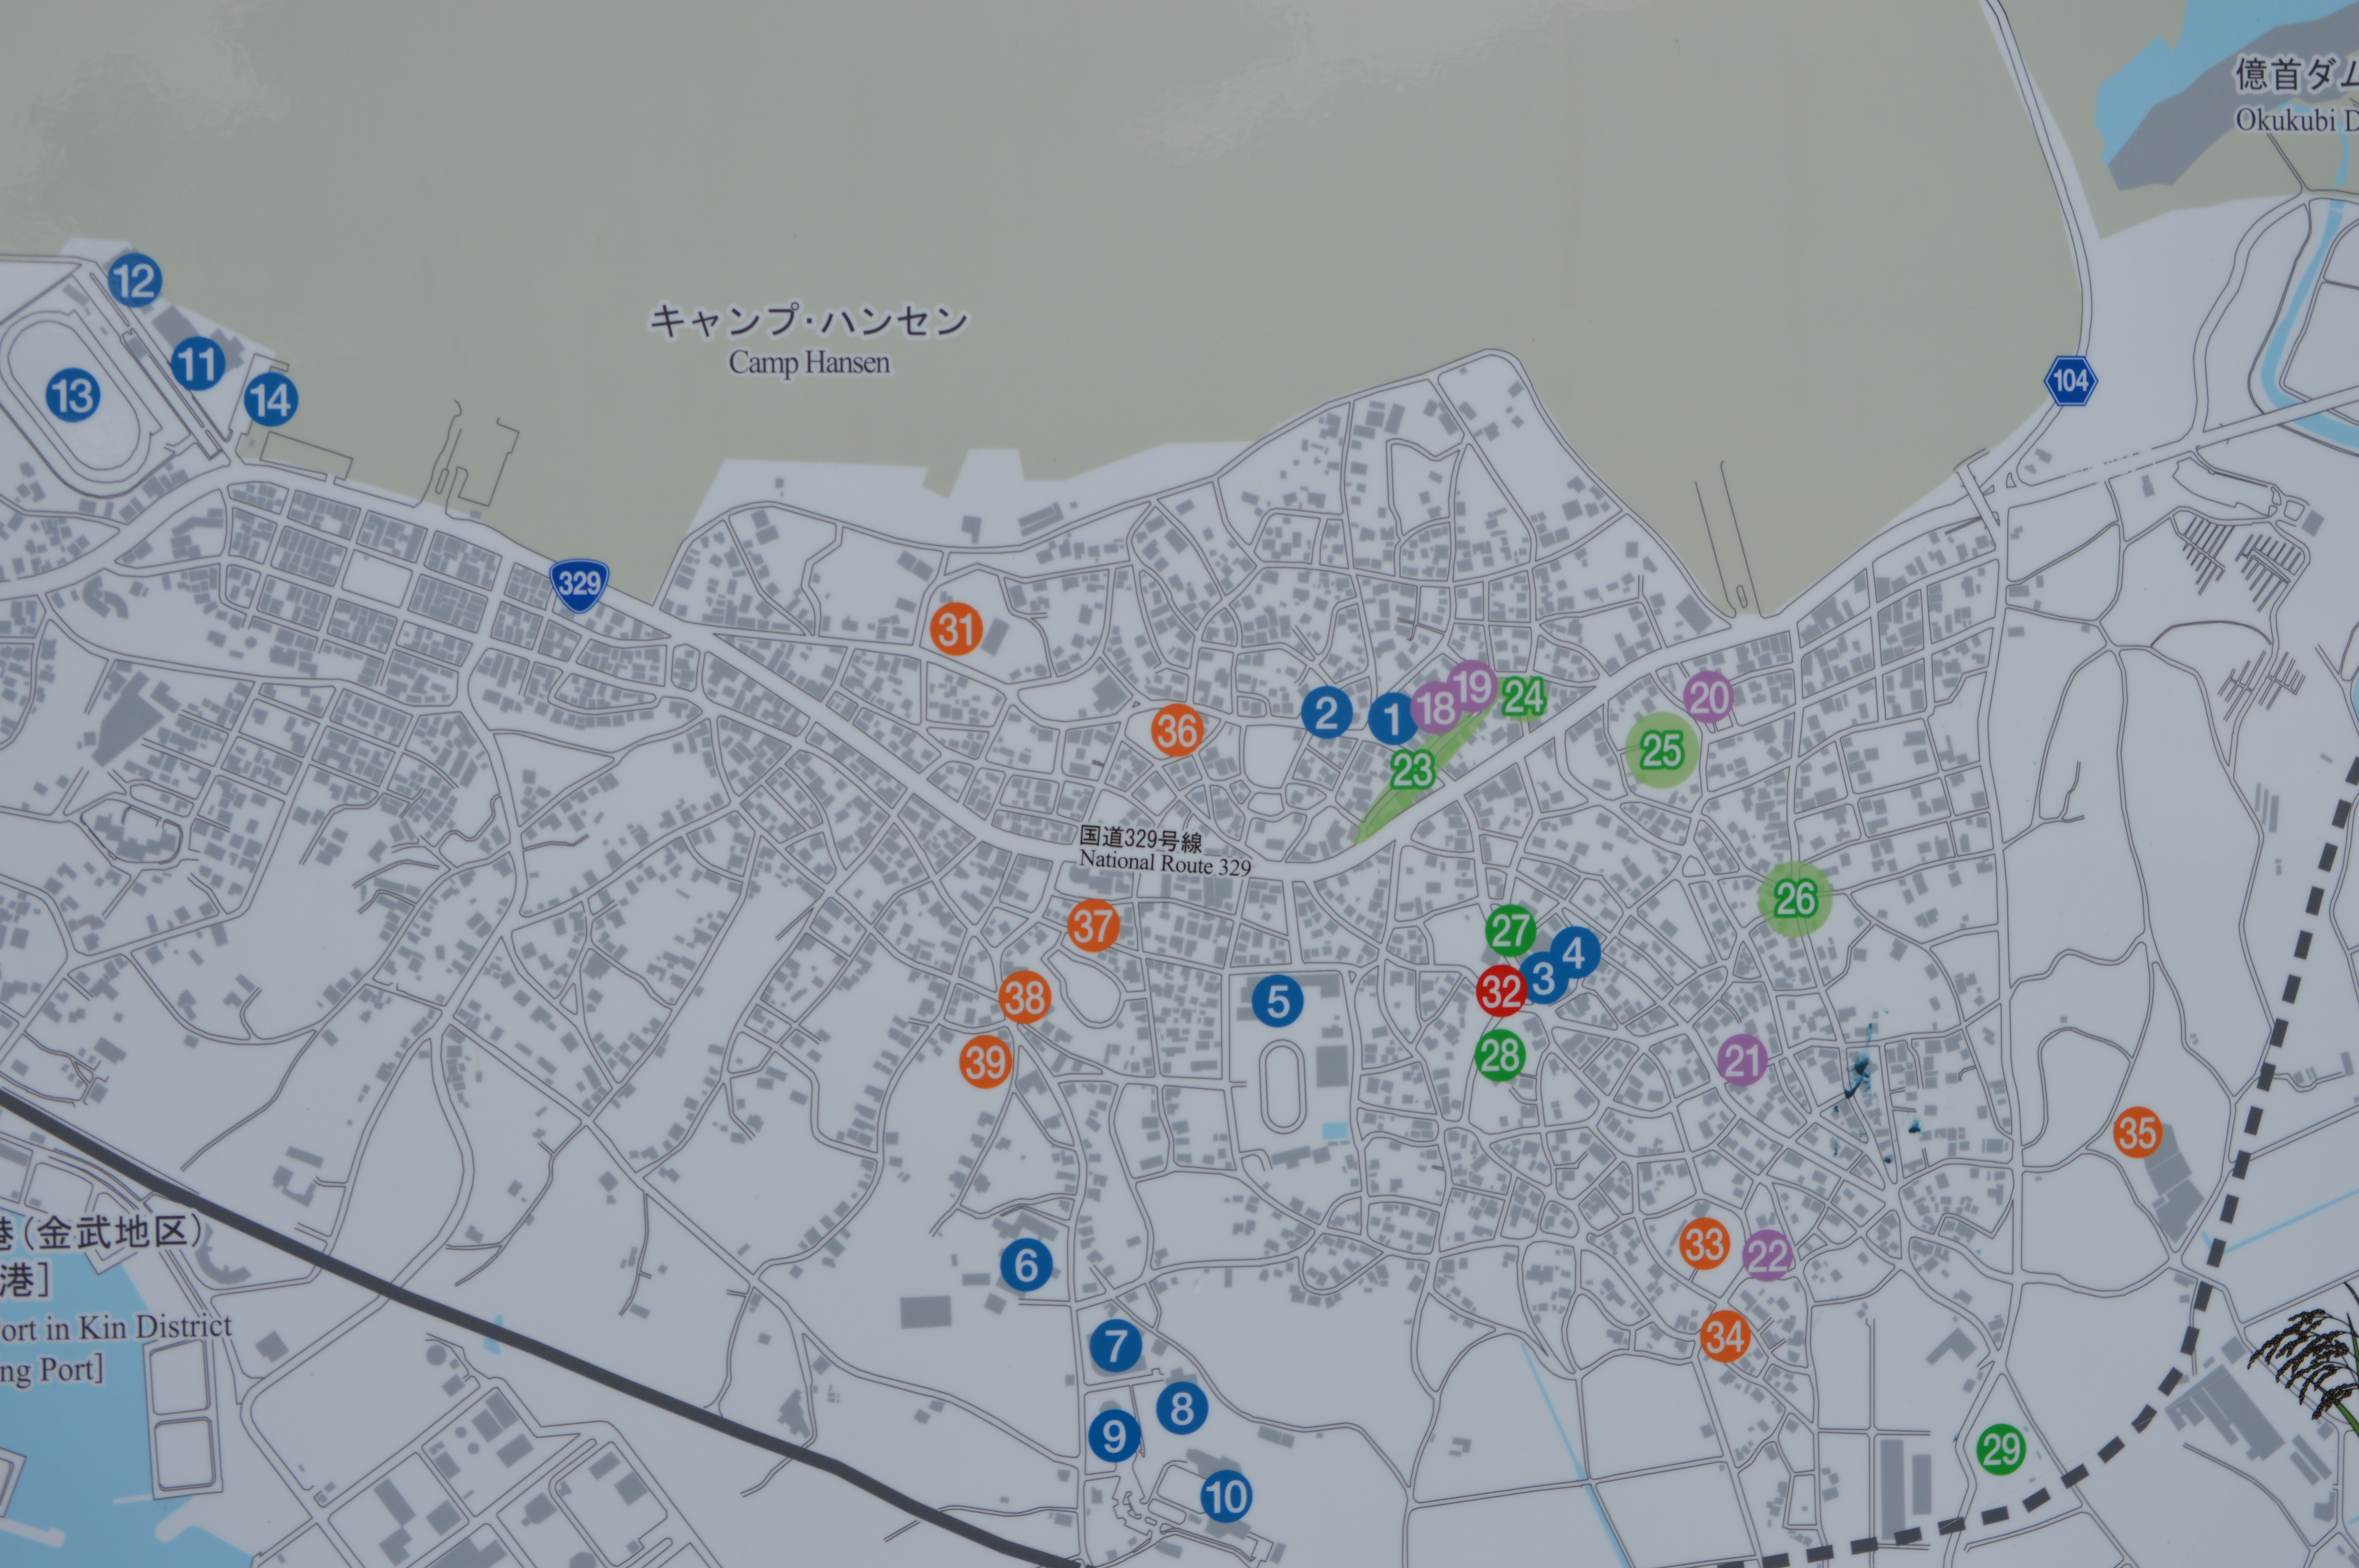Tap purple marker number 20
The image size is (2359, 1568).
tap(1708, 697)
